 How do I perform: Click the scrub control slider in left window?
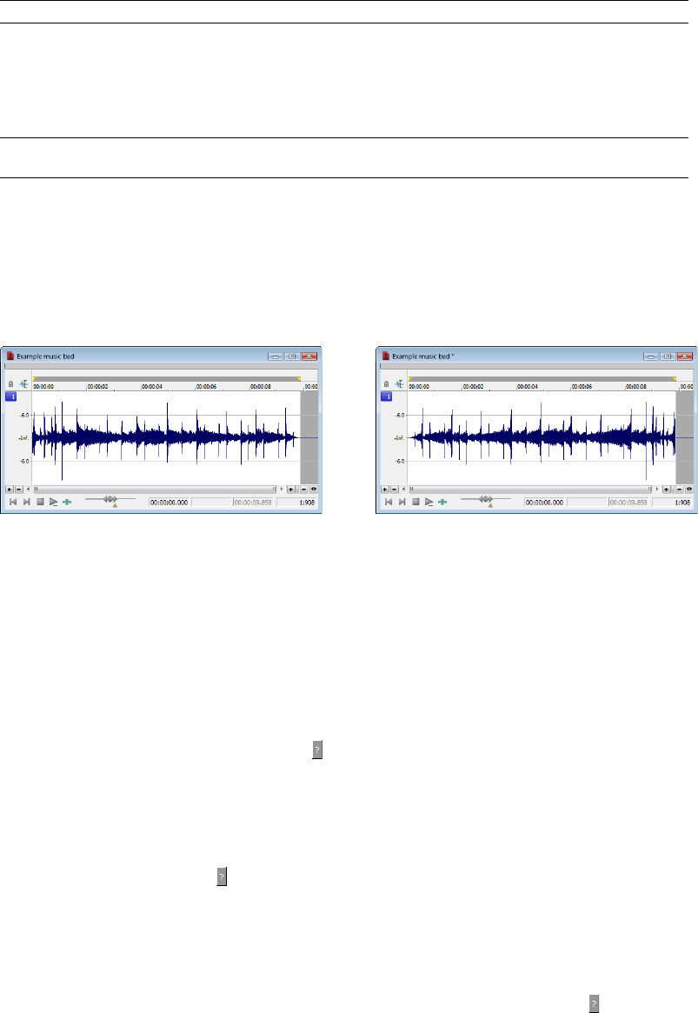pyautogui.click(x=110, y=499)
